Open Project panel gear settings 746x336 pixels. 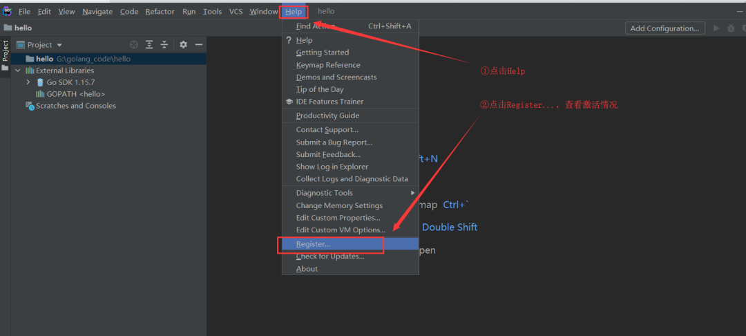click(x=183, y=44)
